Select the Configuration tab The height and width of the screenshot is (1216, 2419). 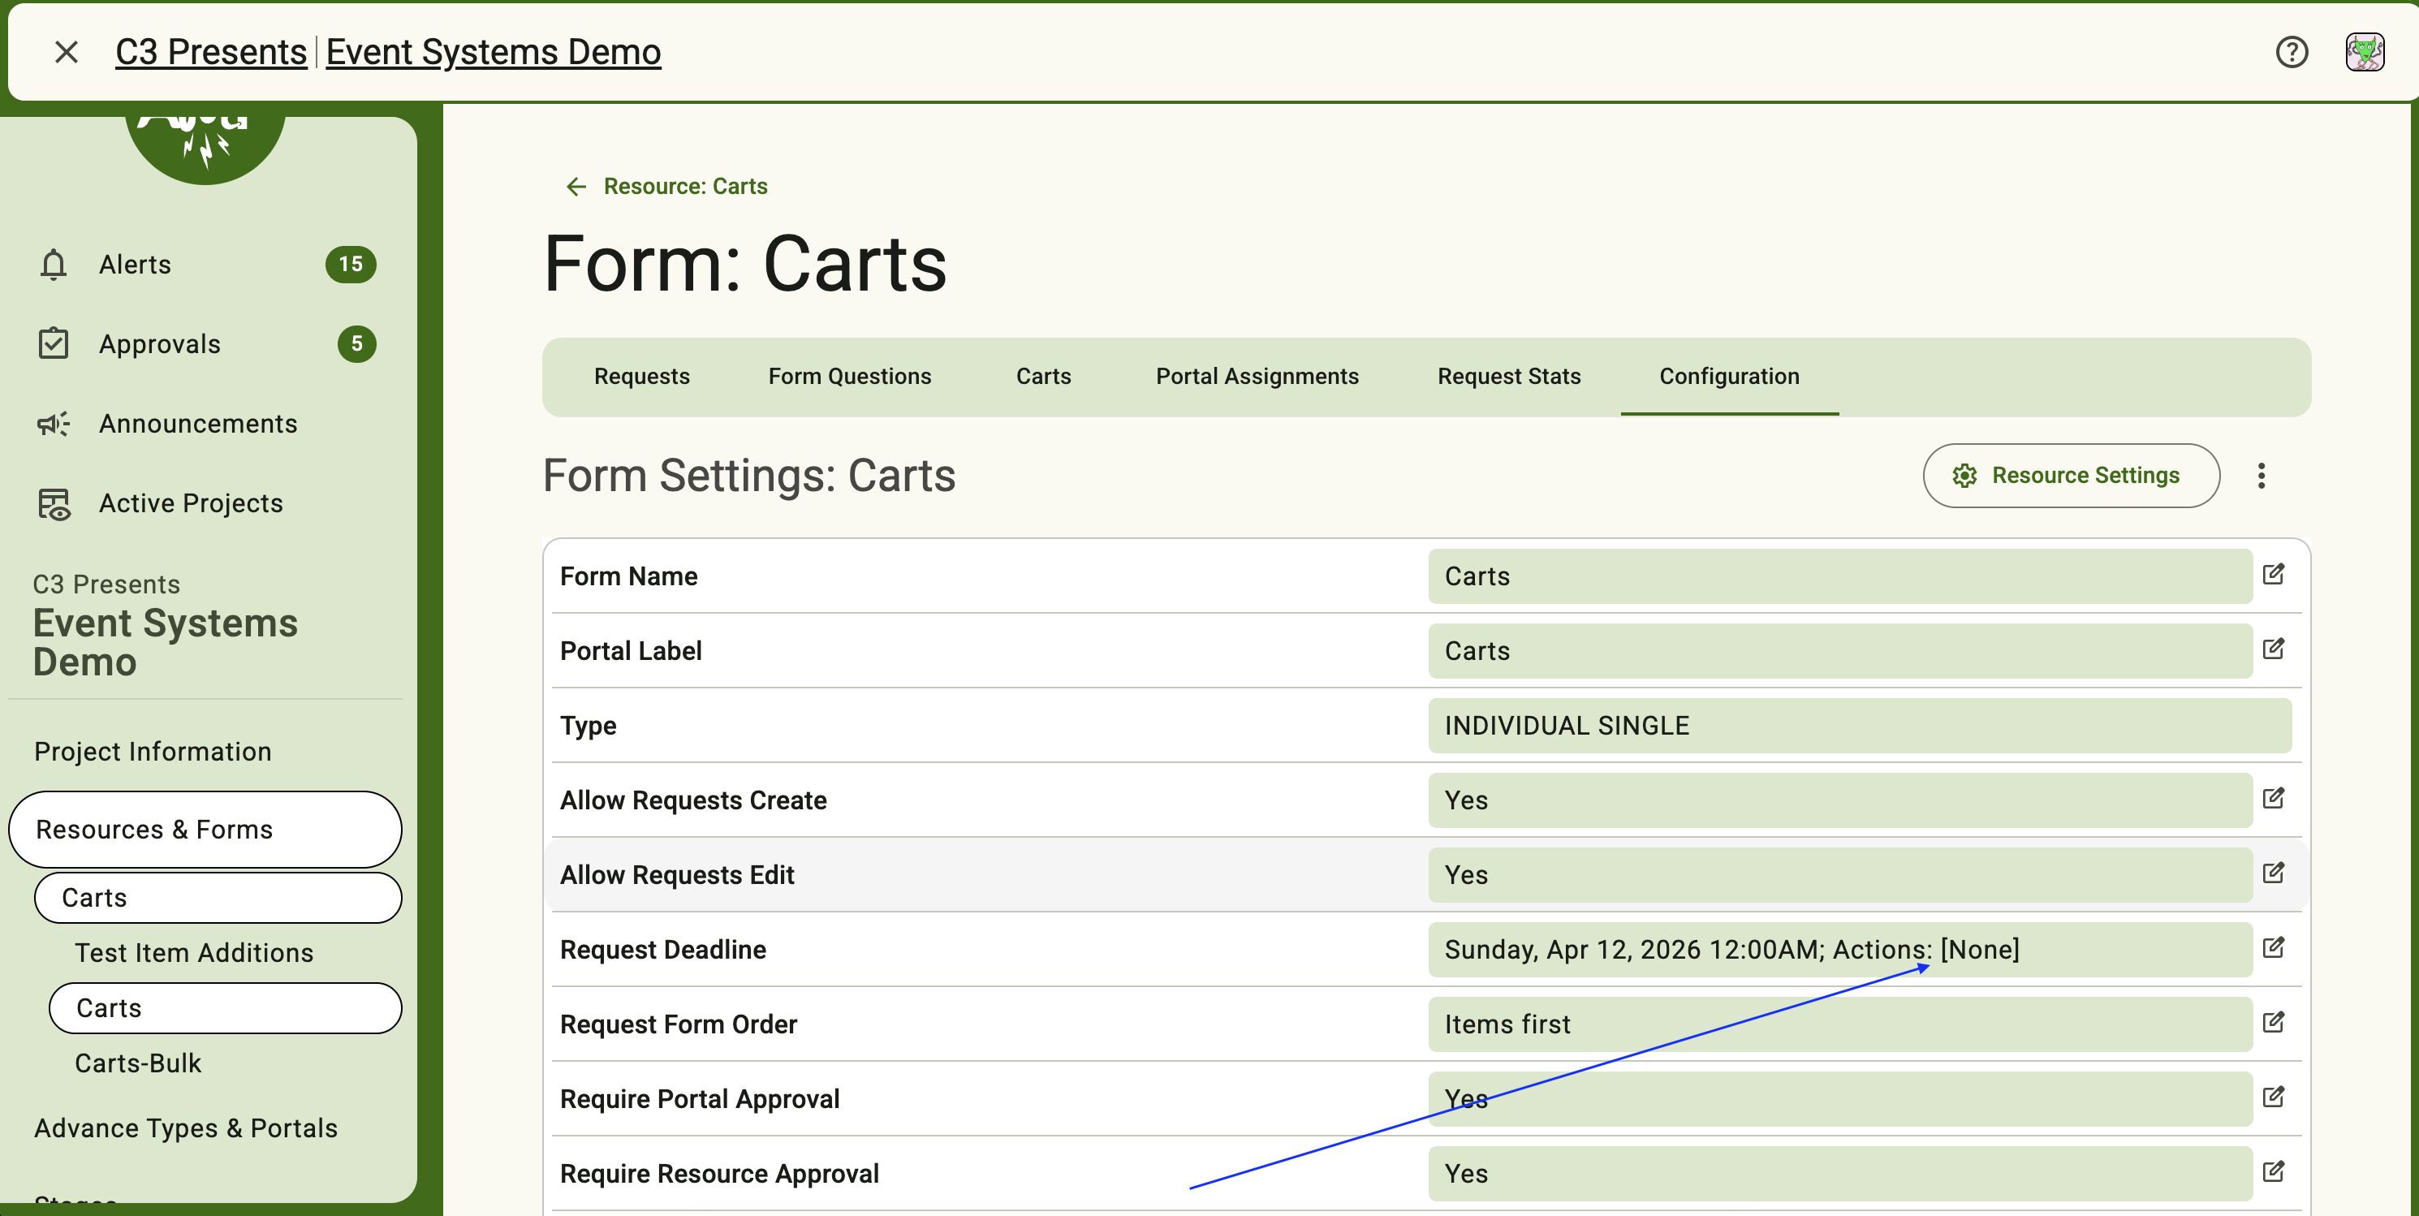tap(1729, 377)
